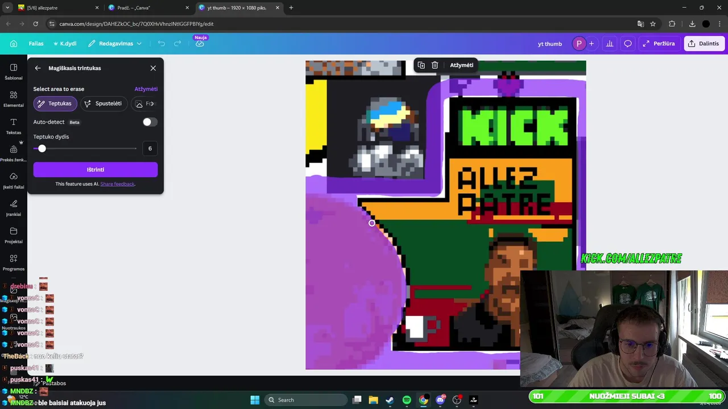The width and height of the screenshot is (728, 409).
Task: Click the Ištrinti erase button
Action: tap(96, 169)
